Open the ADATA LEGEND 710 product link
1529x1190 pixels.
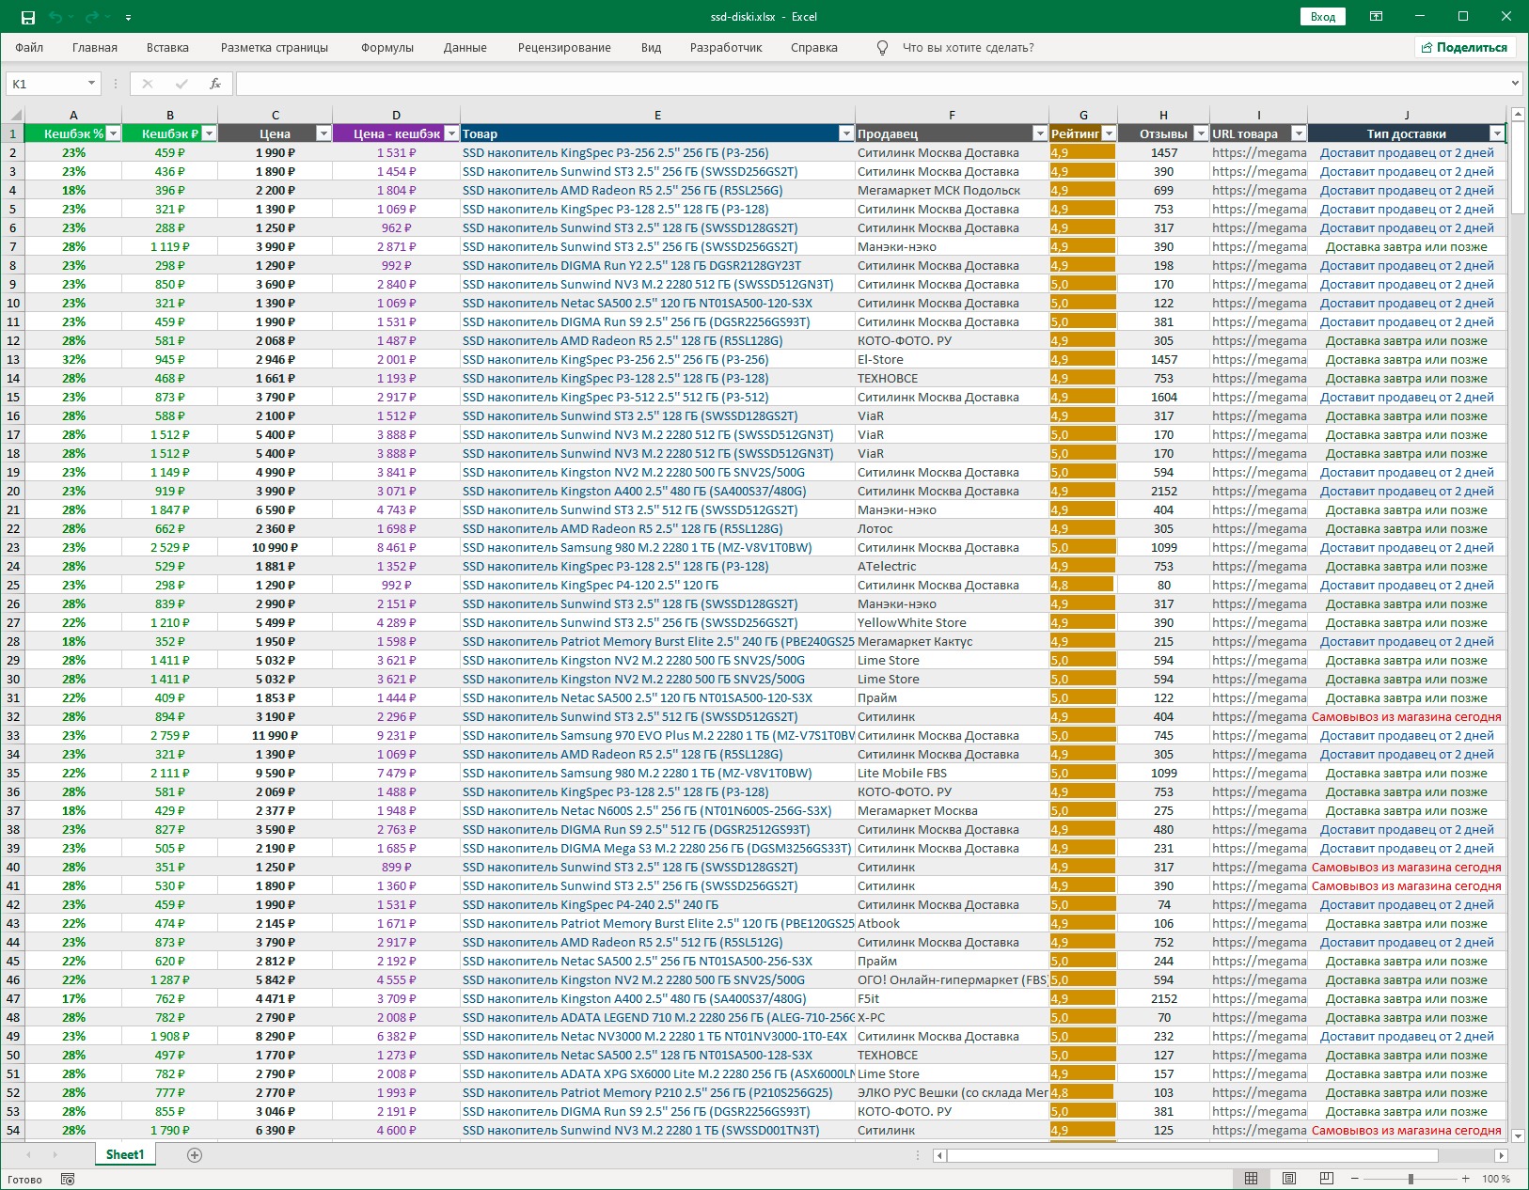click(x=658, y=1017)
